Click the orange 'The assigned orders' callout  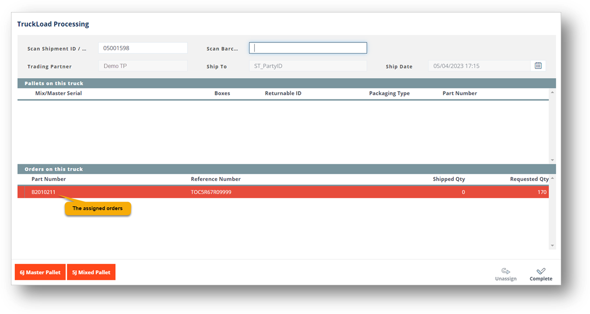point(97,208)
